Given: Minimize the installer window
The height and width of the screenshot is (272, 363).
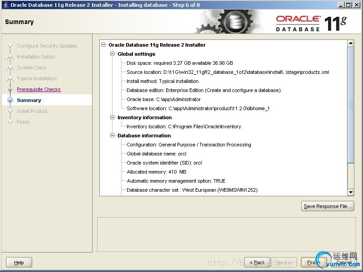Looking at the screenshot, I should pyautogui.click(x=341, y=5).
